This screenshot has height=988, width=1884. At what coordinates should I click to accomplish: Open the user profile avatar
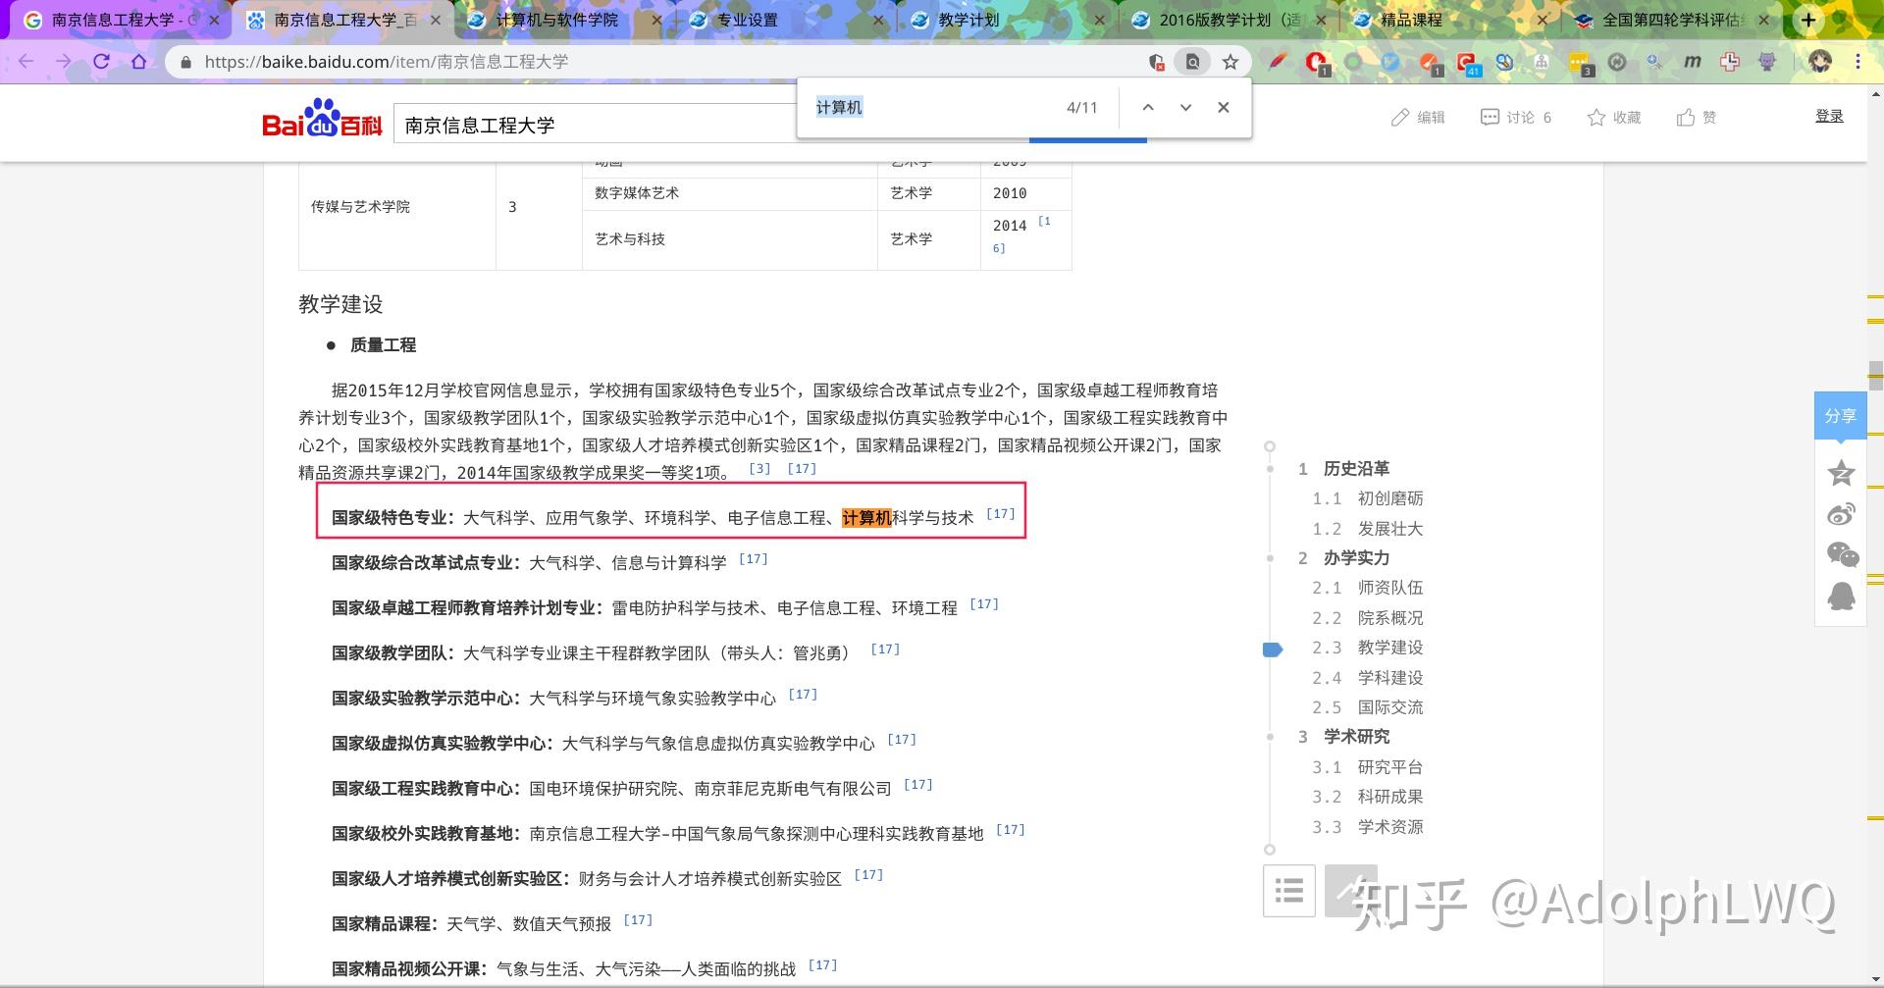click(x=1820, y=61)
